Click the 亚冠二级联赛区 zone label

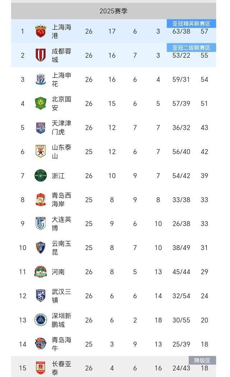point(191,48)
